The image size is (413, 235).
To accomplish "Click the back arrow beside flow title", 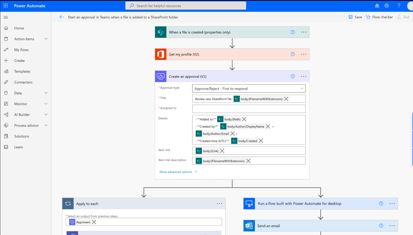I will point(61,17).
